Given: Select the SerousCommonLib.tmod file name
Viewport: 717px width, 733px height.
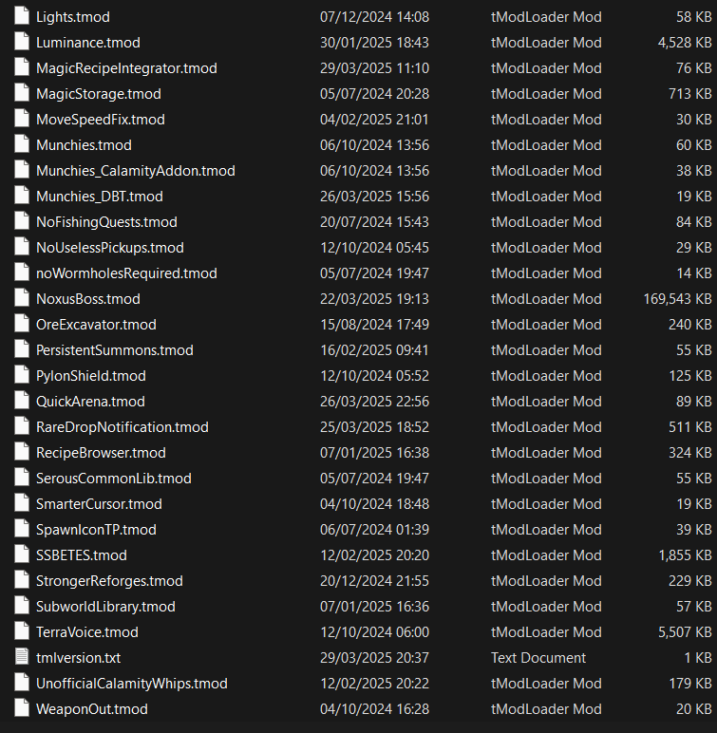Looking at the screenshot, I should pyautogui.click(x=114, y=479).
